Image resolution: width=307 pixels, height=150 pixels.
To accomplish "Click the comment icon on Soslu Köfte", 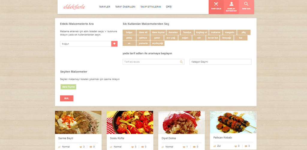I will (142, 147).
